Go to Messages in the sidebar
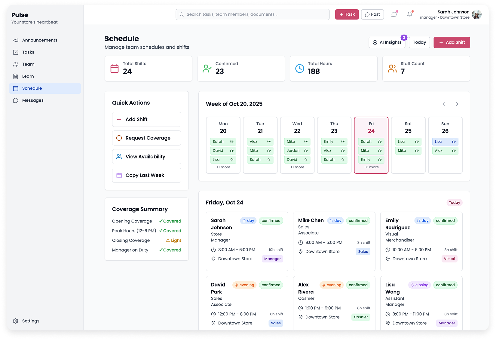496x340 pixels. (32, 100)
